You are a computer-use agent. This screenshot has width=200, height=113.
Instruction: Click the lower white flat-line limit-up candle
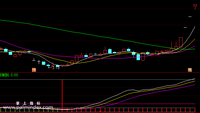(x=185, y=27)
